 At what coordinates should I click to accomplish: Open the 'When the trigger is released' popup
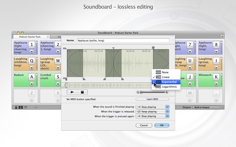[152, 112]
